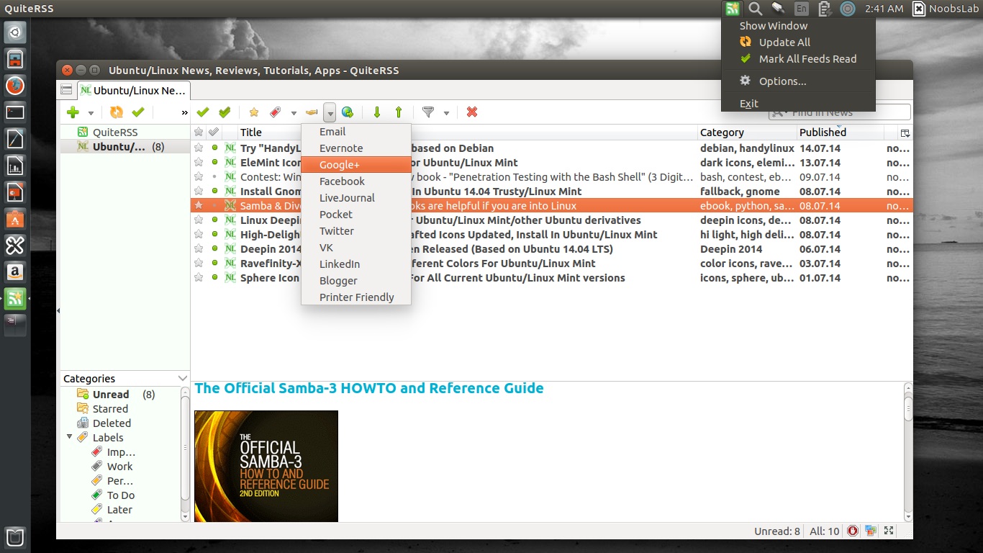Toggle star on the 'Install Gnom' news row
Image resolution: width=983 pixels, height=553 pixels.
(x=199, y=192)
